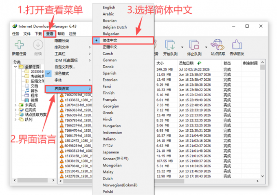Click the VLC icon of file 7166239-hd_1920
This screenshot has width=277, height=195.
tap(62, 95)
